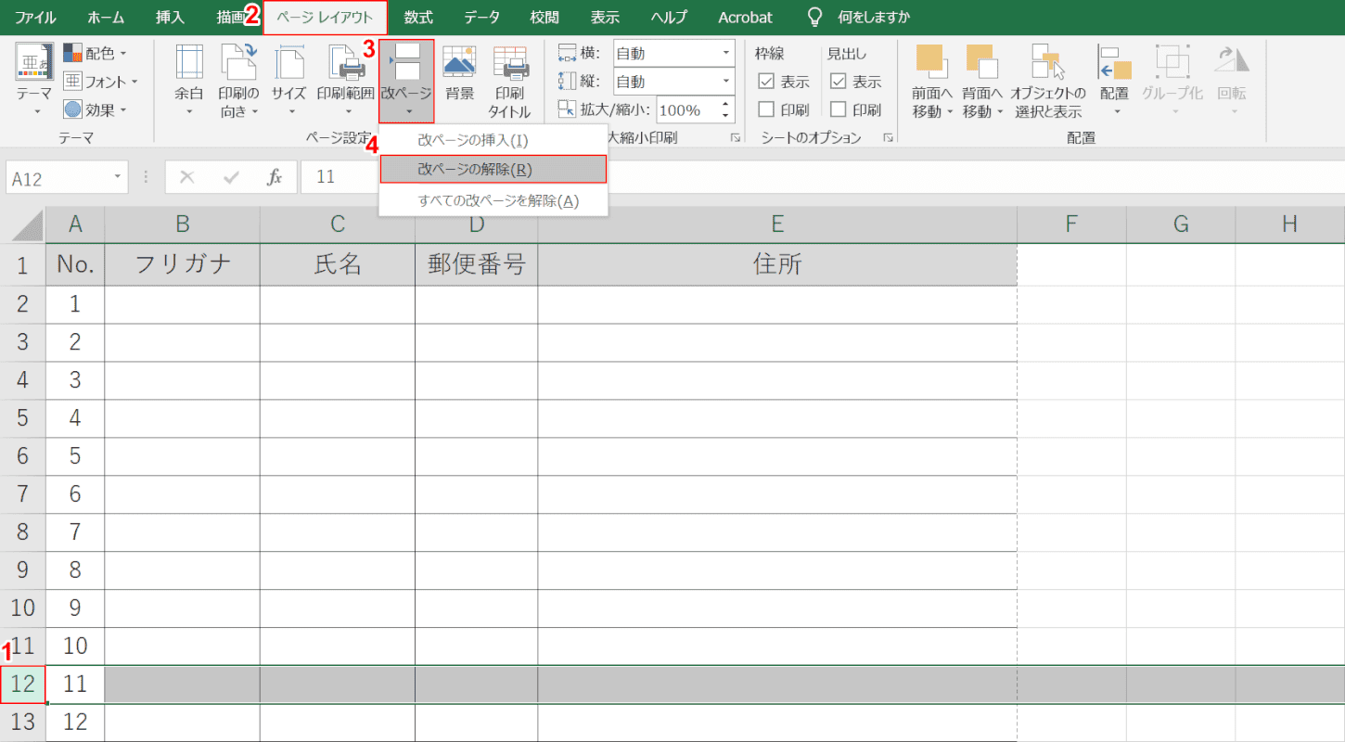
Task: Open the 効果 (Effects) theme menu
Action: [x=95, y=109]
